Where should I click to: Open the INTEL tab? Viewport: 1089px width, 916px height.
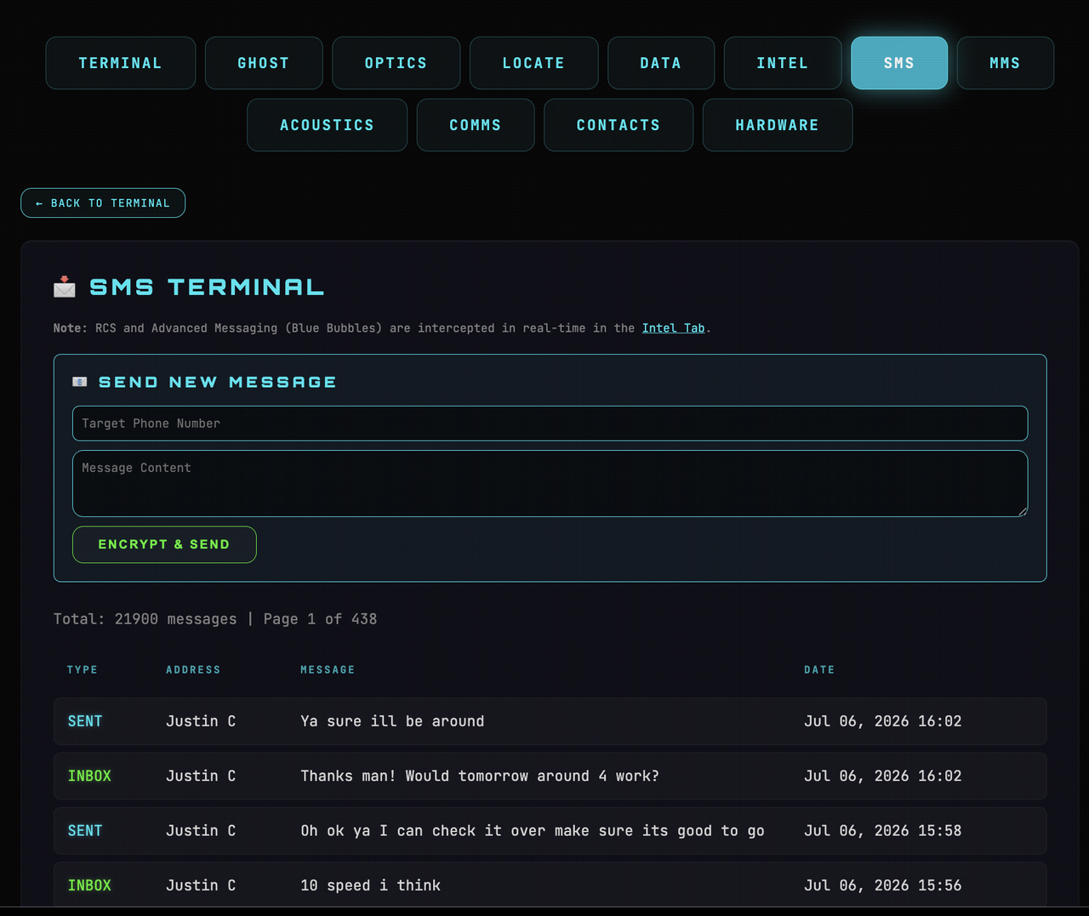pyautogui.click(x=783, y=63)
